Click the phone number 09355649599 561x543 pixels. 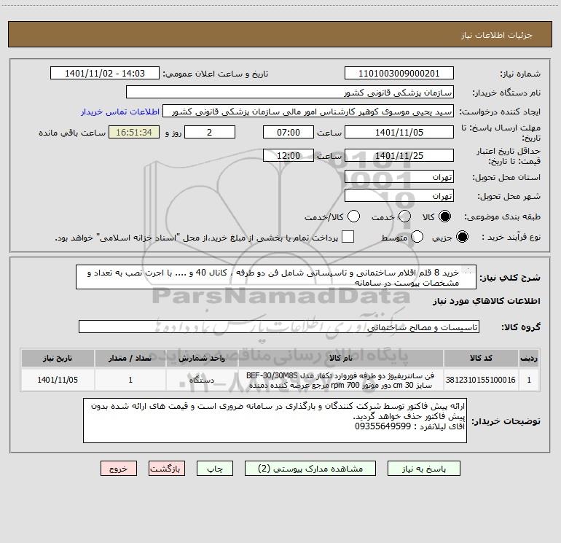click(x=382, y=426)
